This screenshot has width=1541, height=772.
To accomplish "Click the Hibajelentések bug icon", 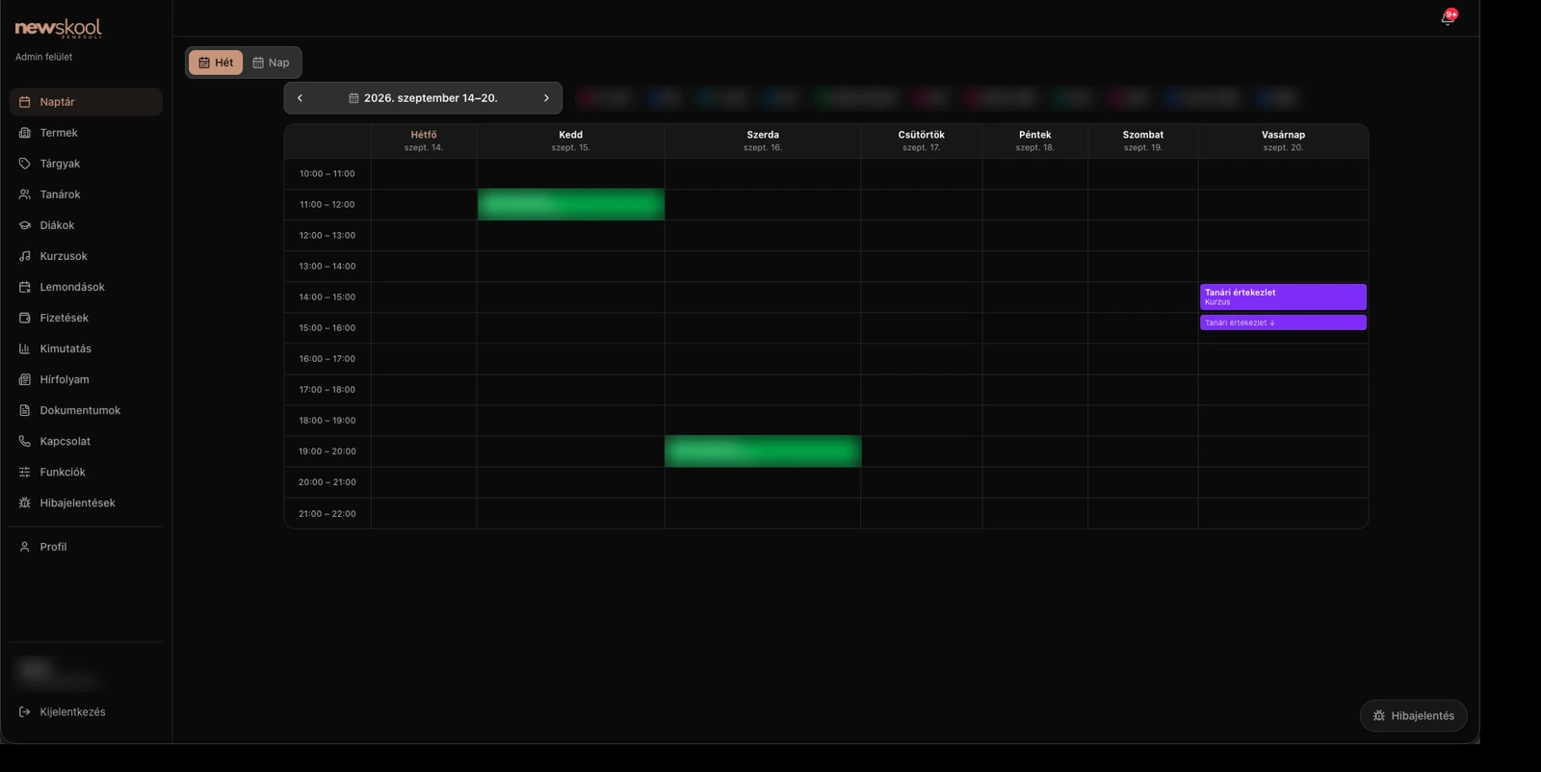I will pyautogui.click(x=25, y=502).
